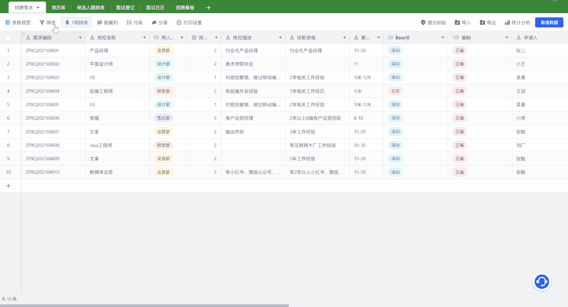
Task: Click the 导出 export button
Action: tap(488, 23)
